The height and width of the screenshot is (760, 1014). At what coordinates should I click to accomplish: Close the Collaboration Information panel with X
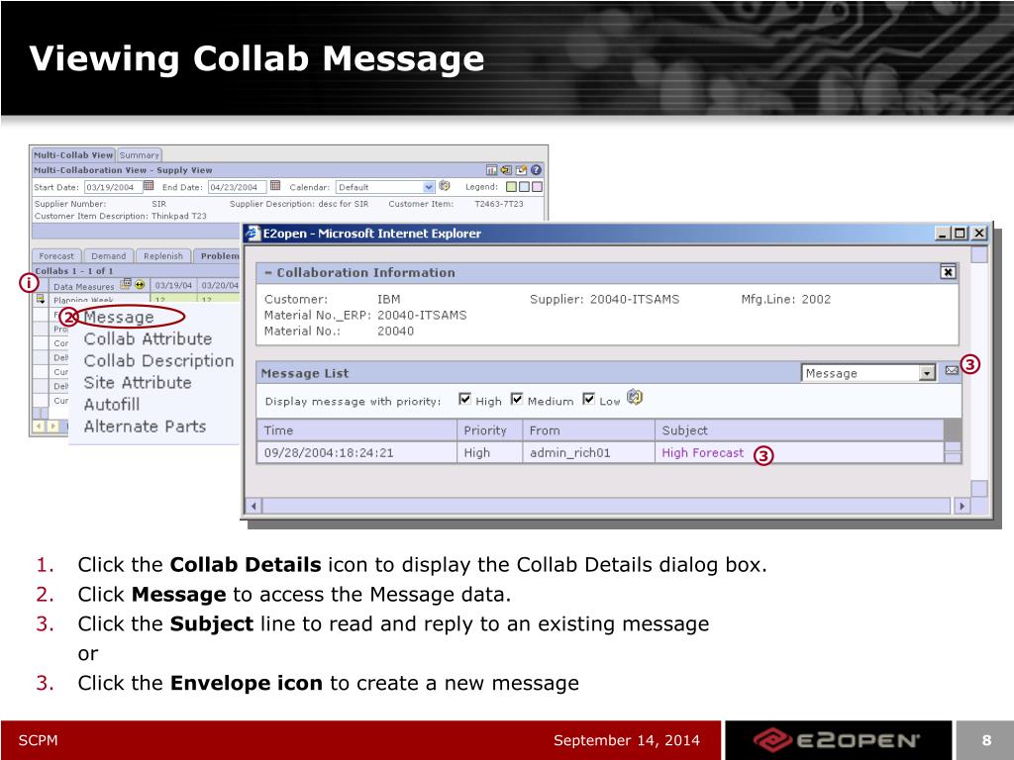[948, 272]
